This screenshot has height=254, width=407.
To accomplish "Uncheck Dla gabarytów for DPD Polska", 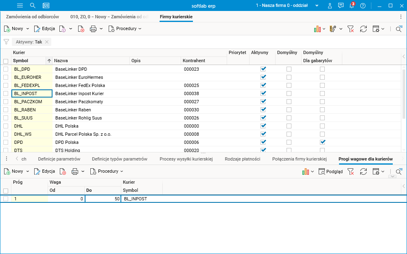I will click(322, 142).
